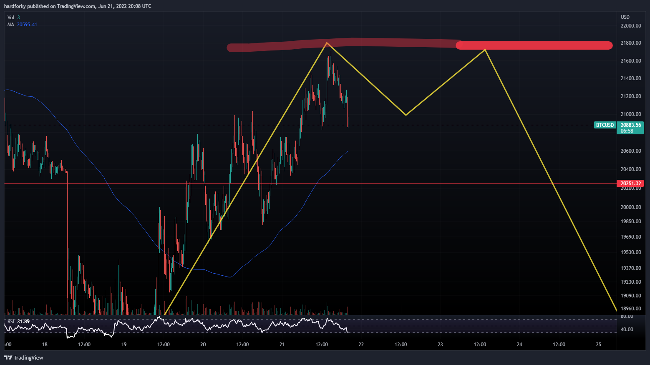Image resolution: width=650 pixels, height=365 pixels.
Task: Click the current price label 20883.56
Action: coord(631,125)
